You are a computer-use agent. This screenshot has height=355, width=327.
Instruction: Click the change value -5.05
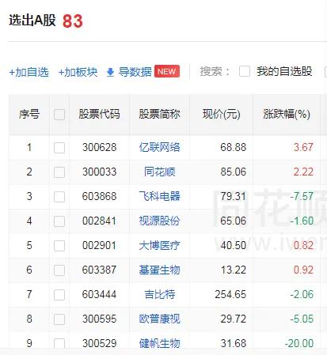click(x=302, y=319)
